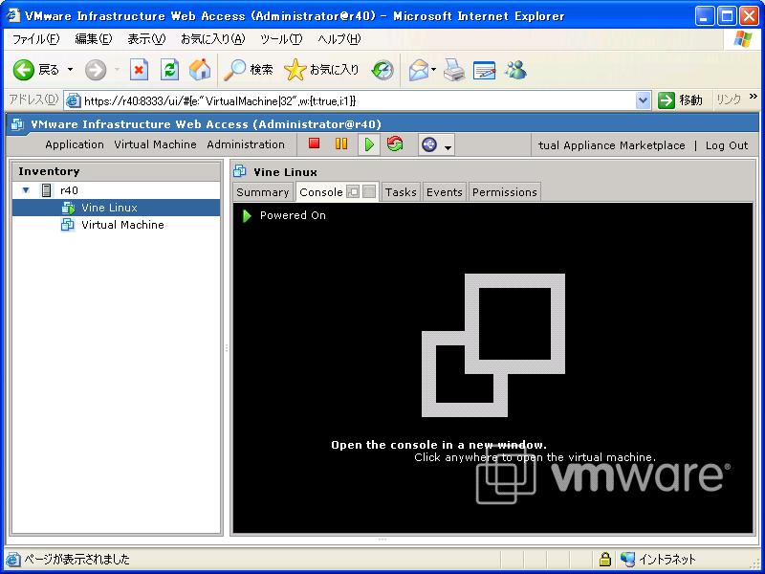Open console in new window icon
The image size is (765, 574).
(x=353, y=192)
